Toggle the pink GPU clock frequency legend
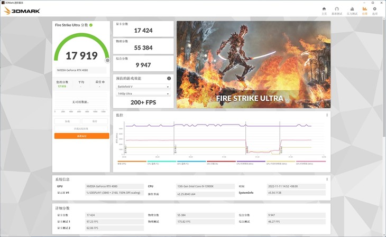This screenshot has width=386, height=237. click(311, 163)
